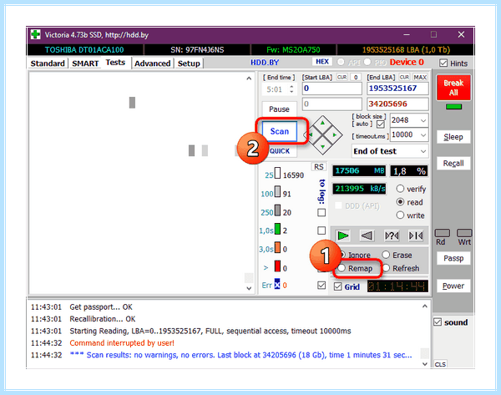Switch to the Advanced tab
This screenshot has height=395, width=501.
(x=153, y=63)
